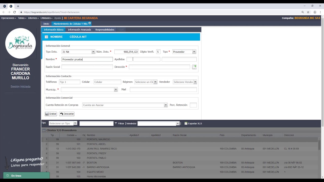Open a new browser tab with plus icon

tap(18, 6)
